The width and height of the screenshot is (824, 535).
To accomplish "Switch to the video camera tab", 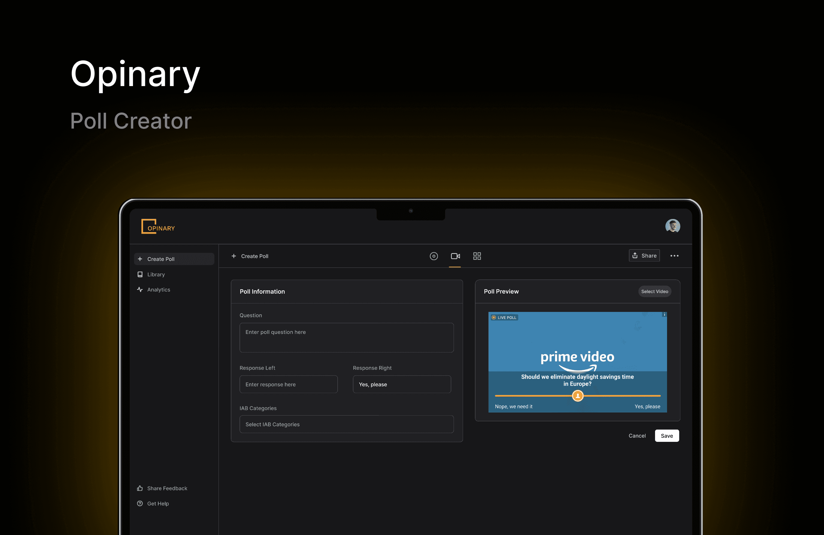I will pyautogui.click(x=455, y=256).
